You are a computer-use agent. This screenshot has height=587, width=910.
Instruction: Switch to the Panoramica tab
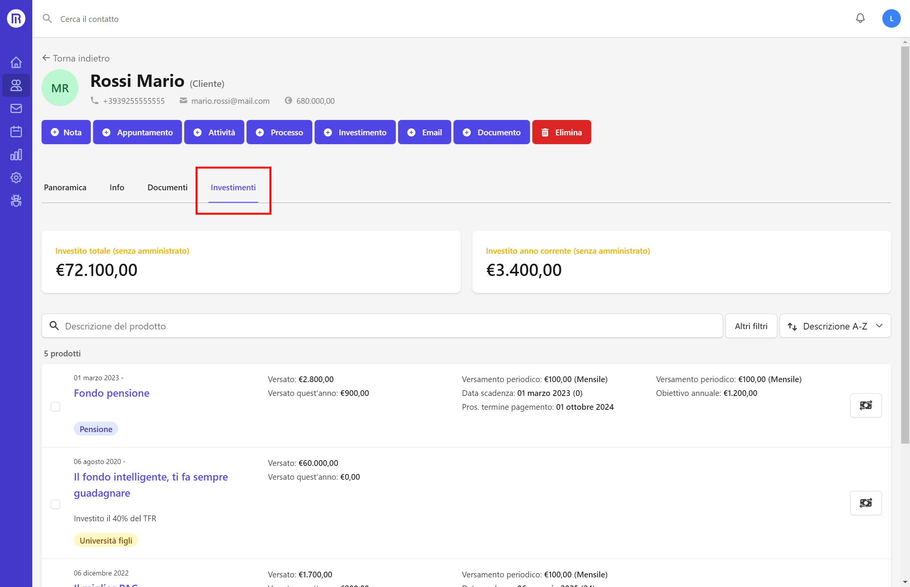click(x=65, y=188)
